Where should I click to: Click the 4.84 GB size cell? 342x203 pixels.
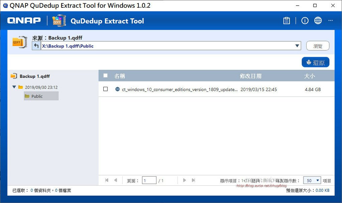click(x=313, y=89)
